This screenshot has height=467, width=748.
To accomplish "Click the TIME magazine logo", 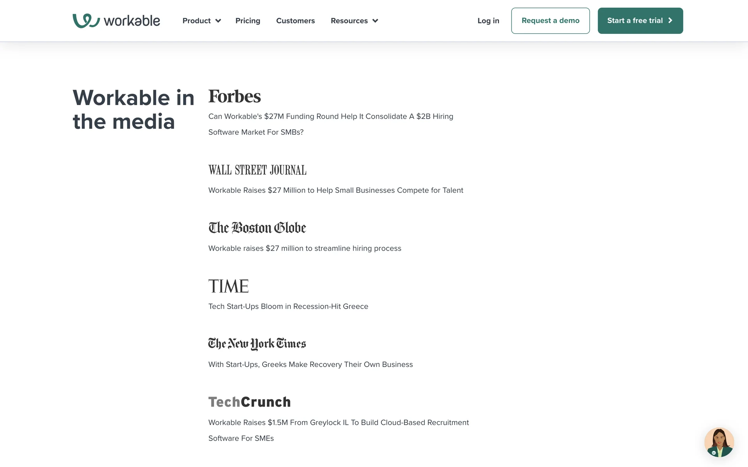I will (228, 286).
